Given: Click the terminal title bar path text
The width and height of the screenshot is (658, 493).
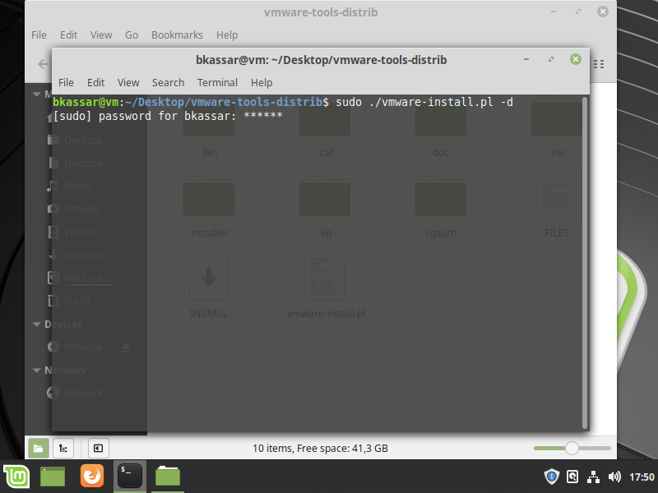Looking at the screenshot, I should click(x=322, y=60).
